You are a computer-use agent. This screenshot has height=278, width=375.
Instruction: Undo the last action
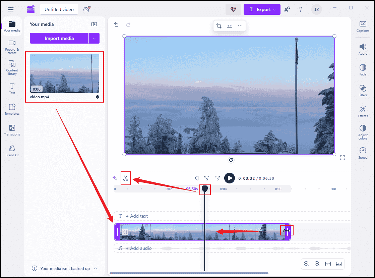click(x=116, y=24)
